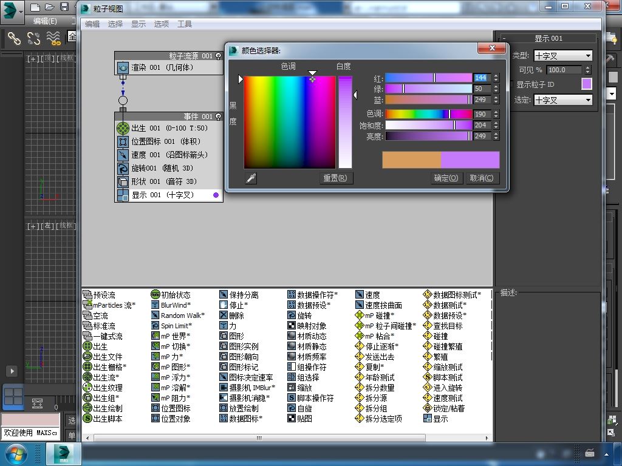Select 预设流 in the depot list

(99, 295)
